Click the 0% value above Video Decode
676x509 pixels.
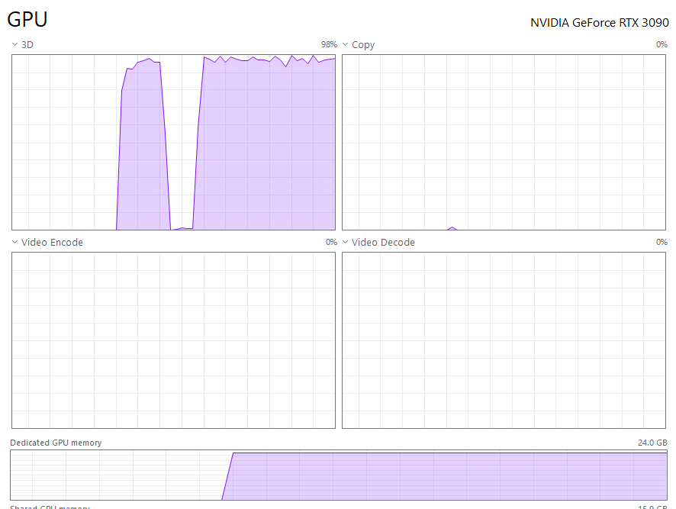tap(662, 242)
